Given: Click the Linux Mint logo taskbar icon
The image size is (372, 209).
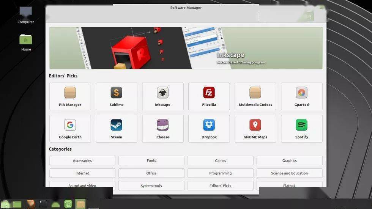Looking at the screenshot, I should [68, 204].
